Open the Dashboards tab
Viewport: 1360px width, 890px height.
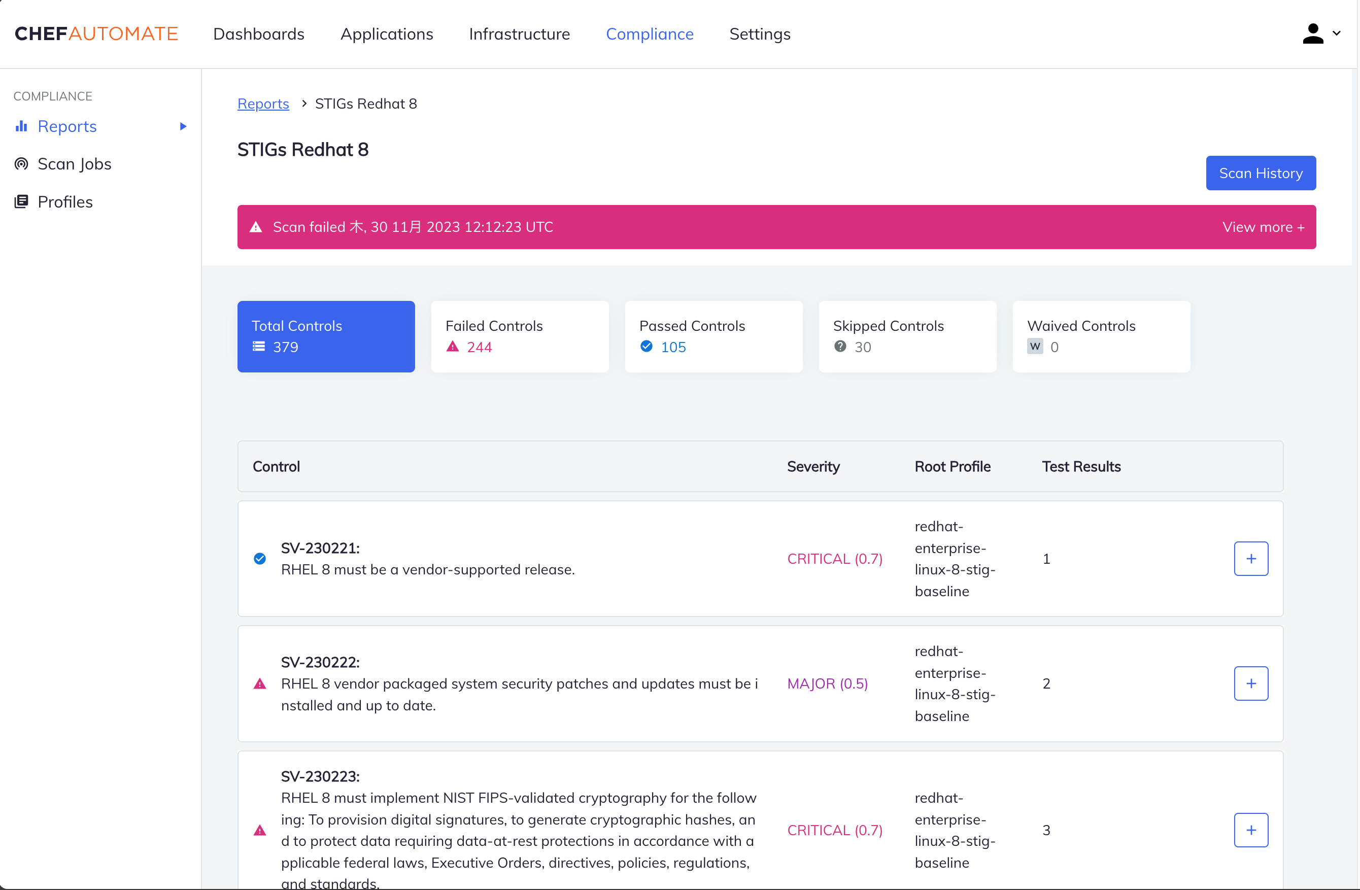point(259,33)
